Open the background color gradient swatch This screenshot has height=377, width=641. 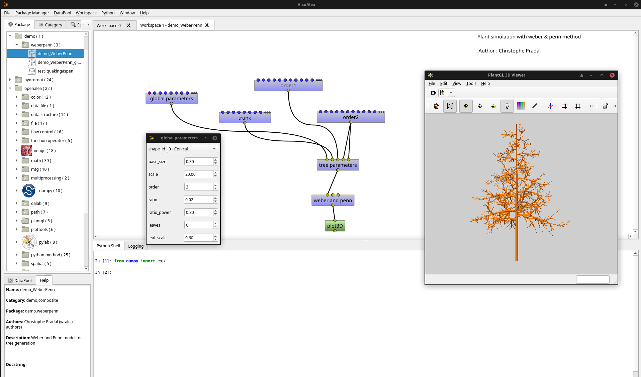(521, 106)
